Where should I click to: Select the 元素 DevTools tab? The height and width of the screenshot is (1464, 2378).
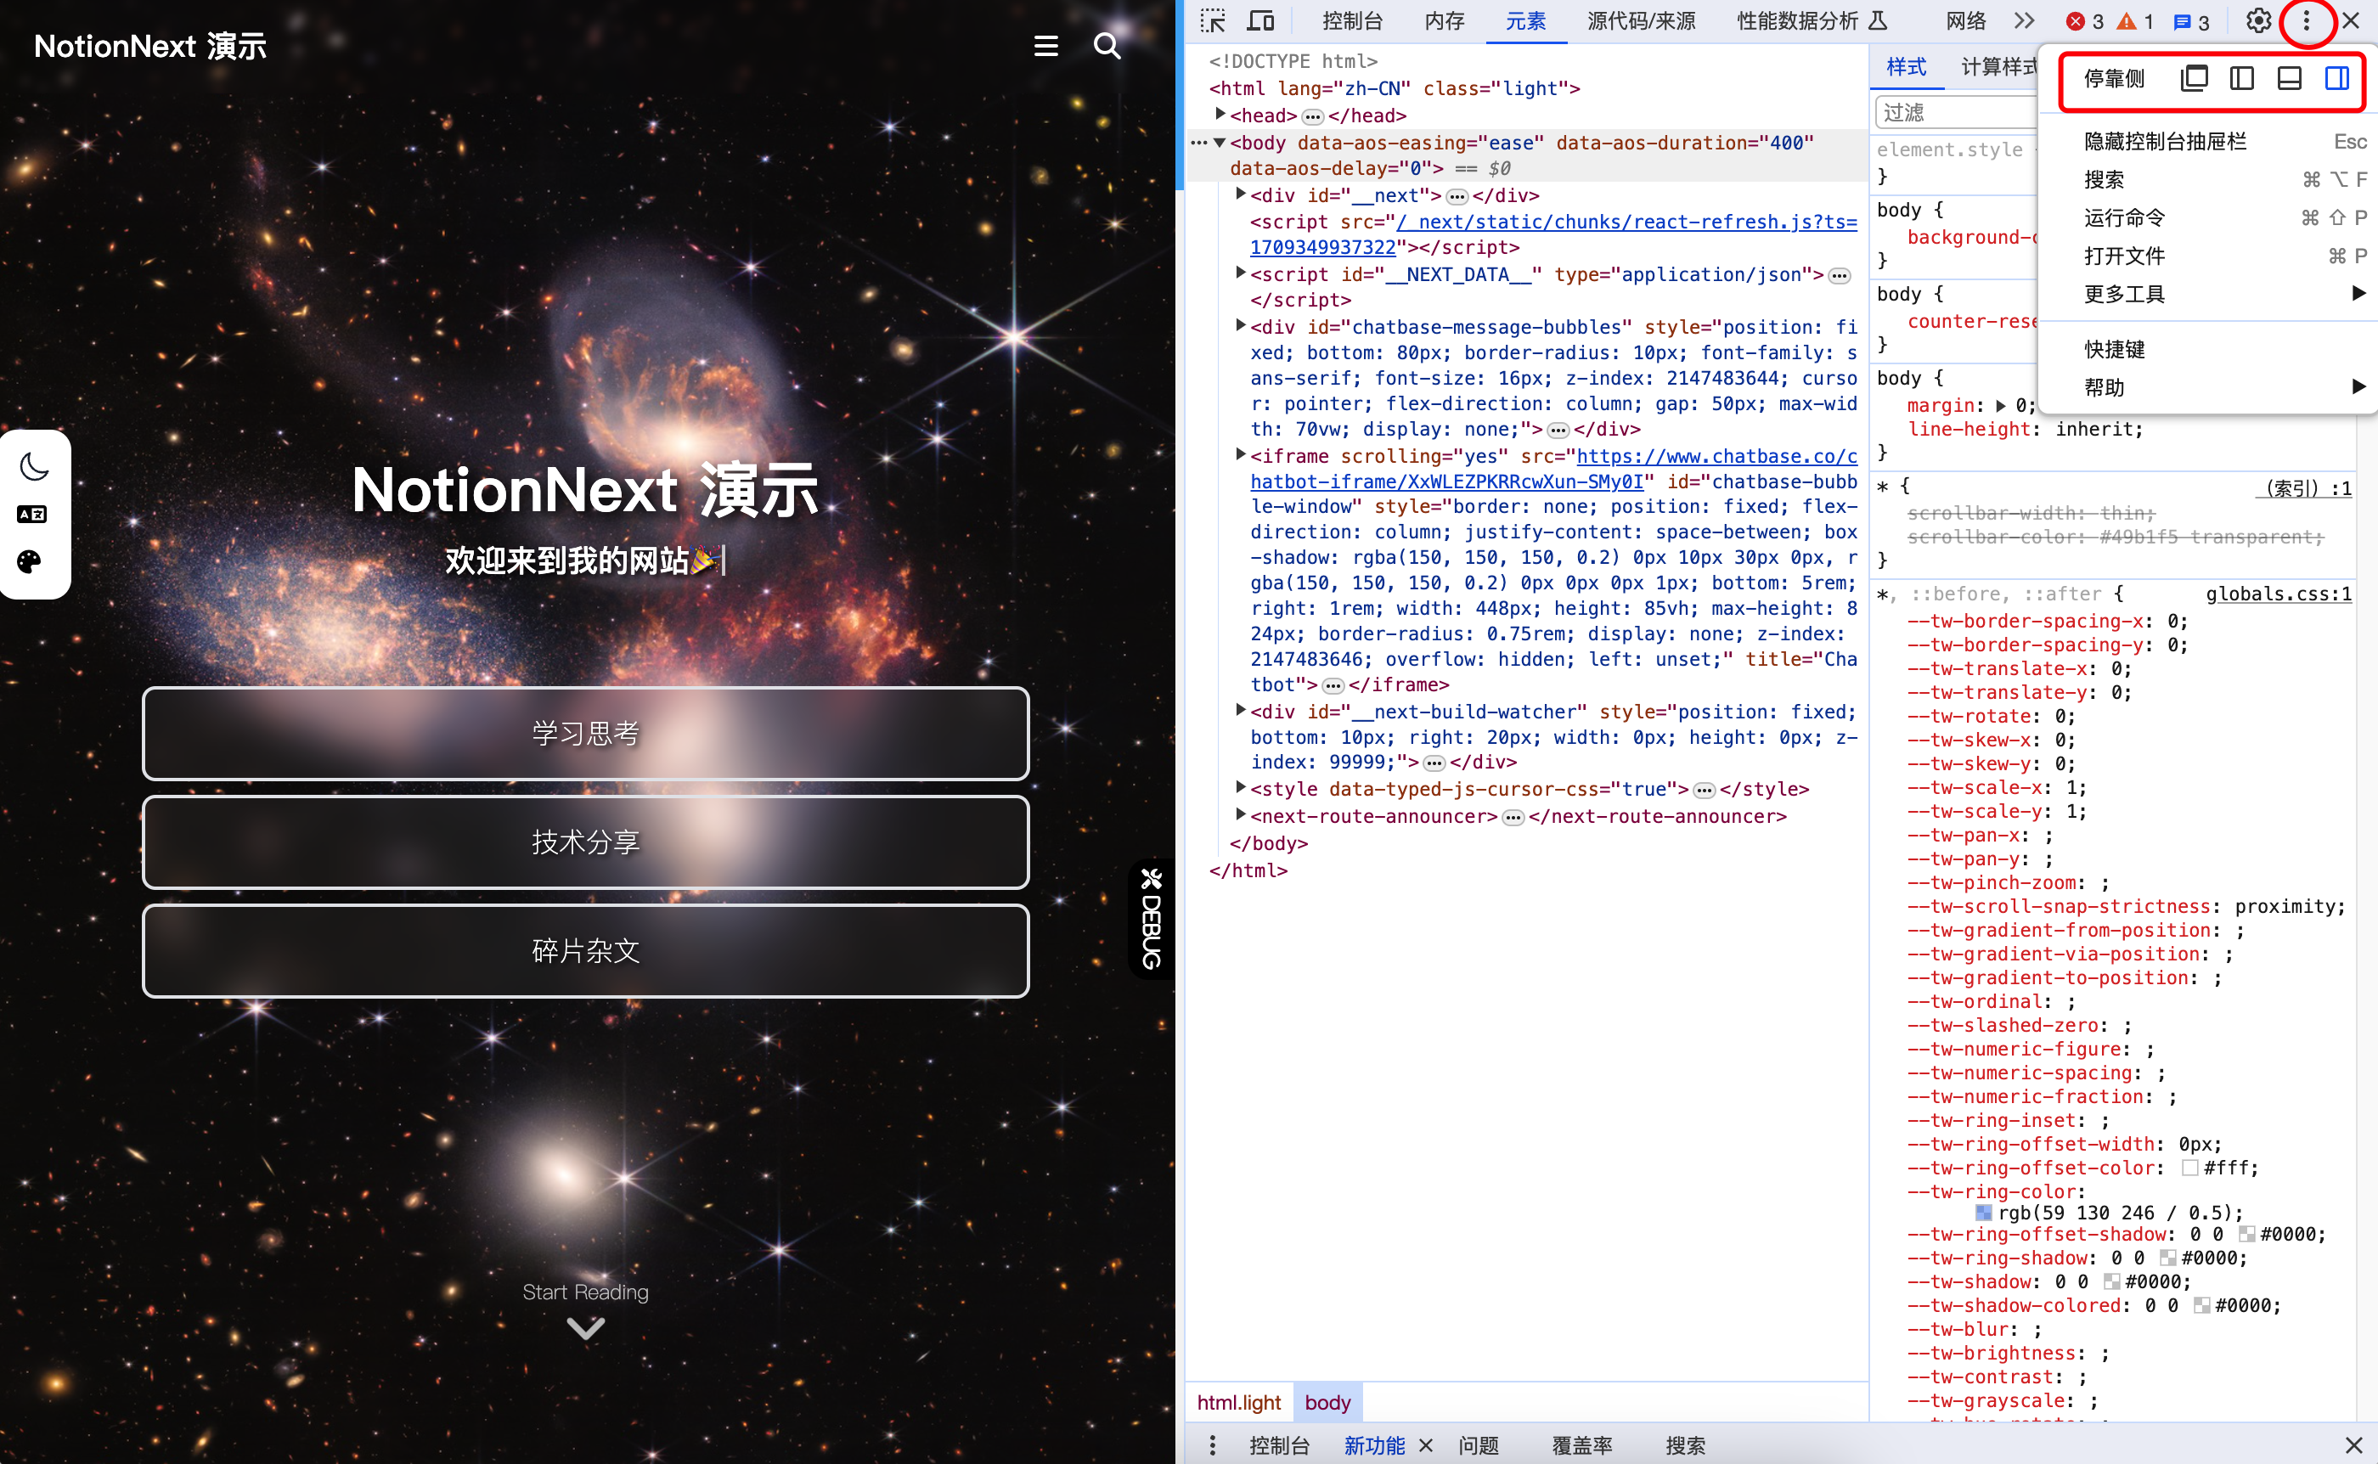(x=1526, y=21)
